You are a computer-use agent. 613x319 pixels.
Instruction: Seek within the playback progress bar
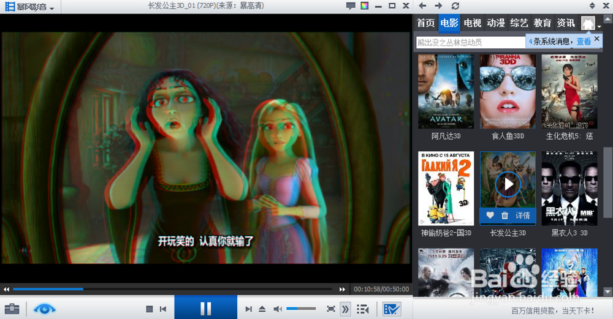(172, 290)
